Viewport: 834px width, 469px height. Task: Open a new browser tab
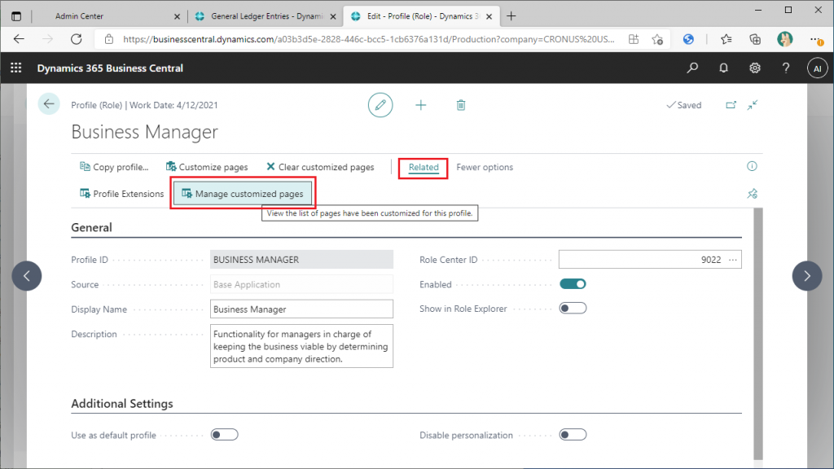511,16
